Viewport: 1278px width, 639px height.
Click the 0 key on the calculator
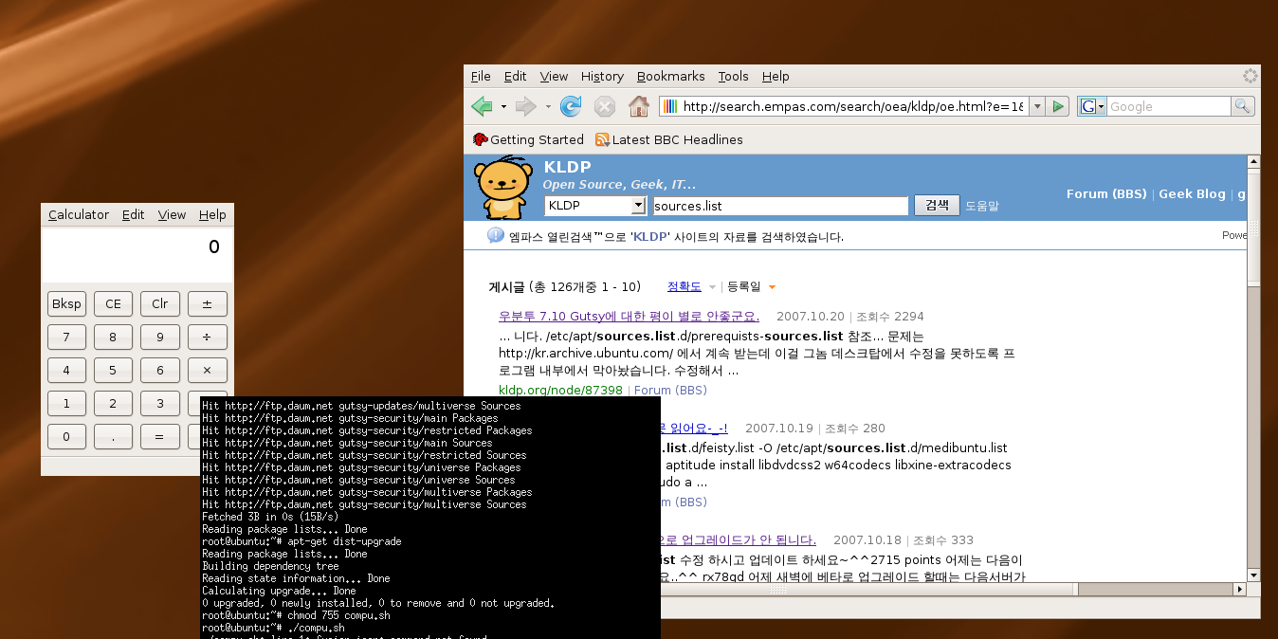click(66, 436)
